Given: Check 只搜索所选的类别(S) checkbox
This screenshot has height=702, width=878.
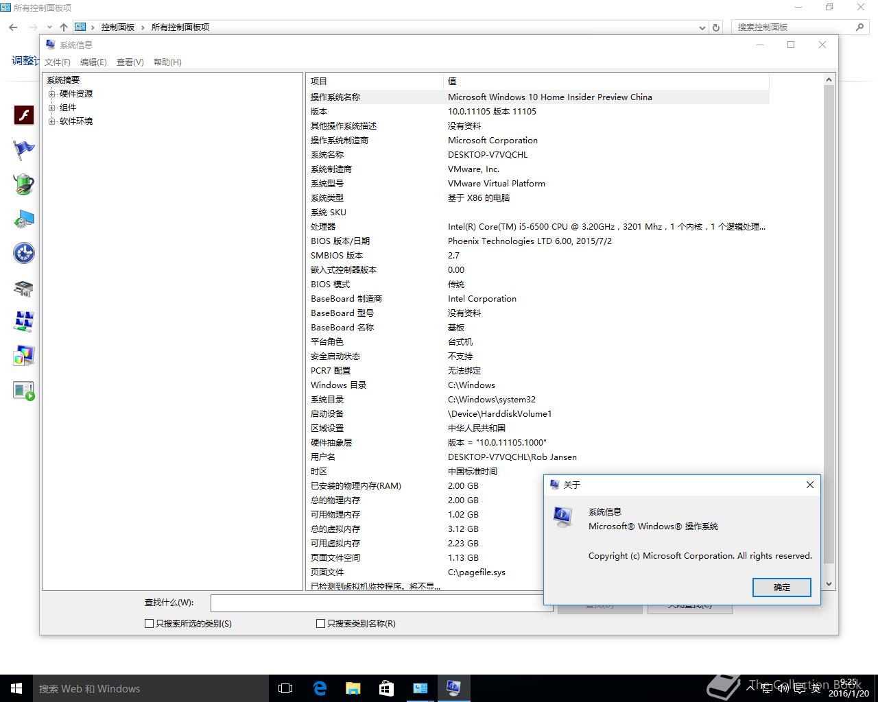Looking at the screenshot, I should (x=149, y=623).
